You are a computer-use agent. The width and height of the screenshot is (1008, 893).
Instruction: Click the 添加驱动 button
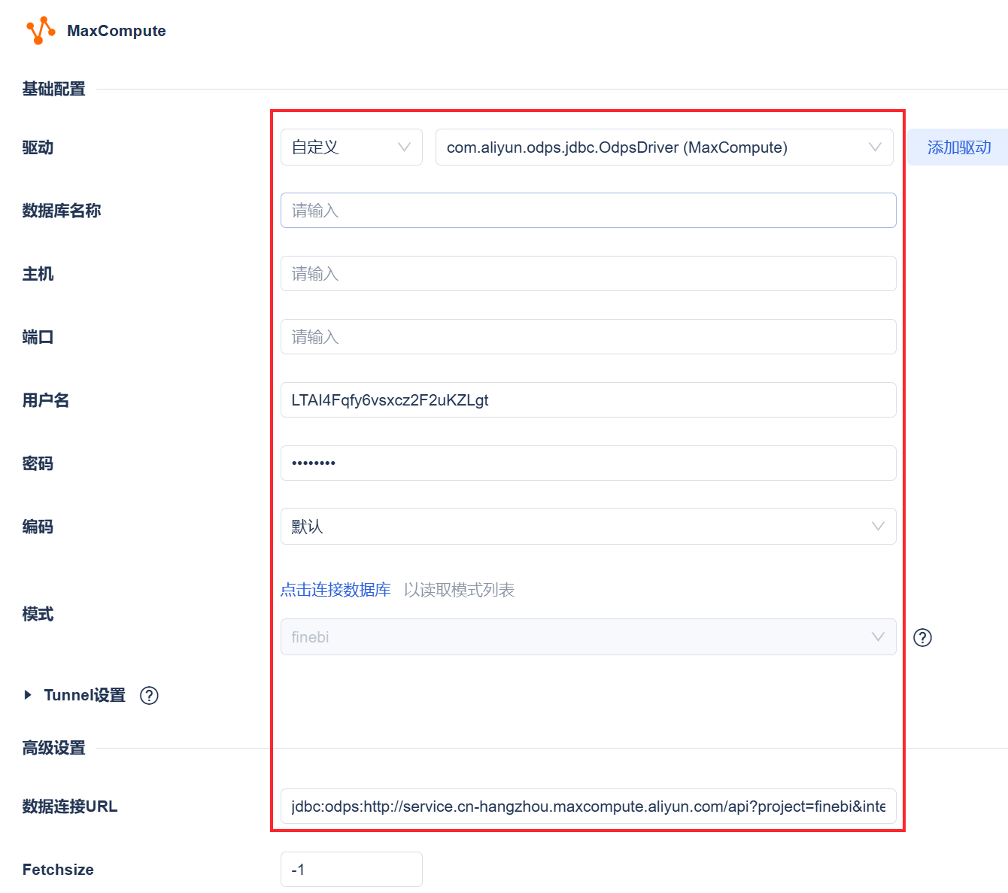(x=958, y=147)
